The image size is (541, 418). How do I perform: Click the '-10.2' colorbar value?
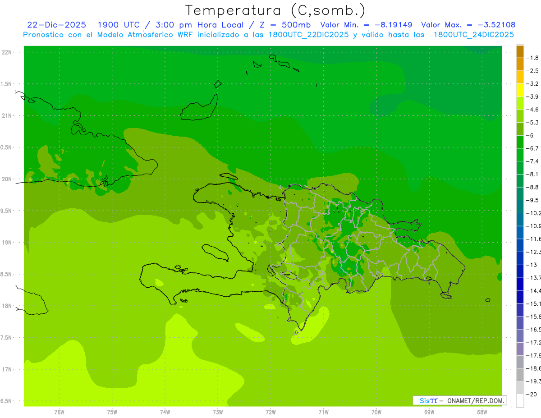point(534,213)
